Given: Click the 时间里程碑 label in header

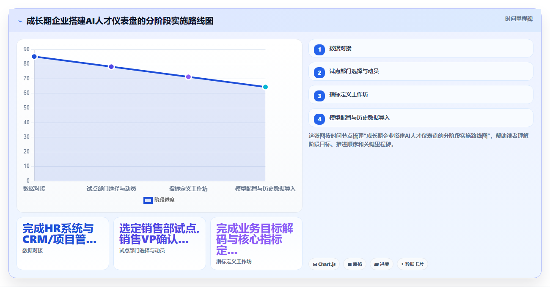Looking at the screenshot, I should click(519, 19).
